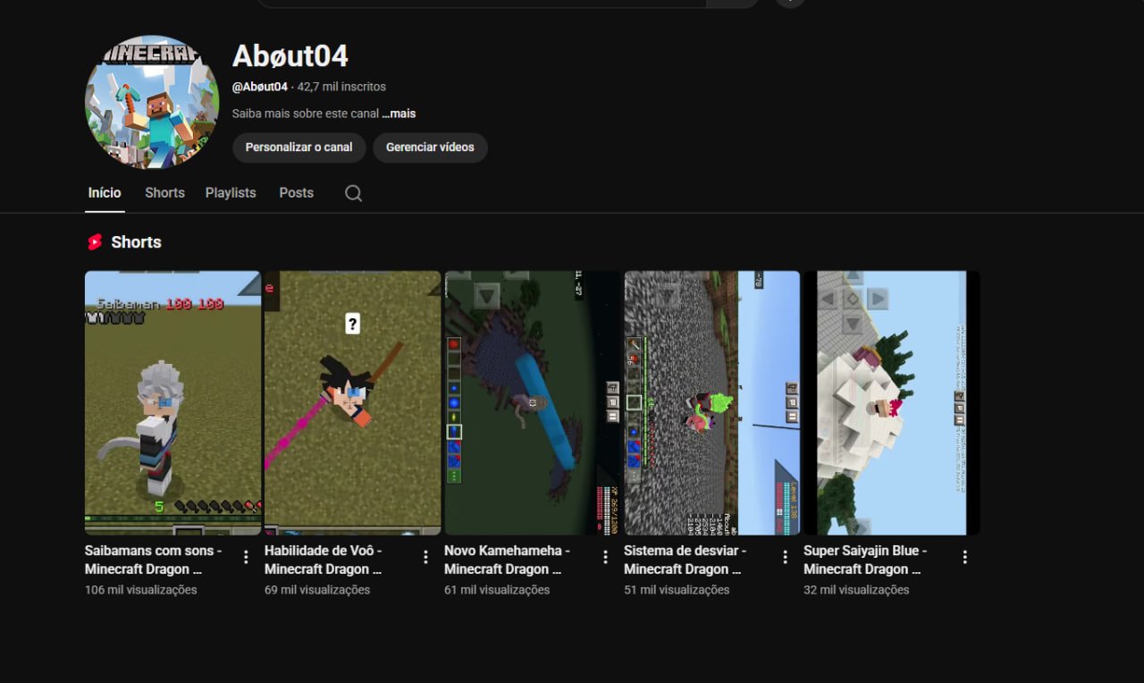Click the Gerenciar vídeos button
The image size is (1144, 683).
point(430,148)
